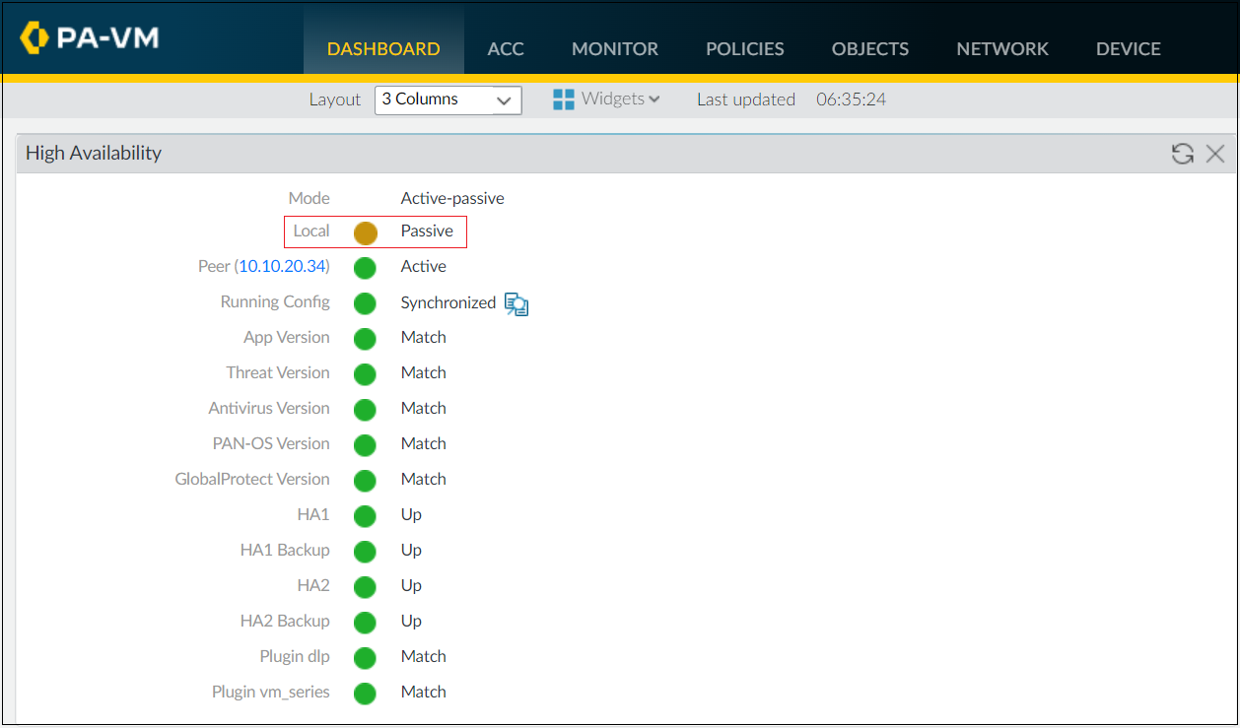This screenshot has height=728, width=1240.
Task: Open the peer IP address 10.10.20.34 link
Action: (282, 266)
